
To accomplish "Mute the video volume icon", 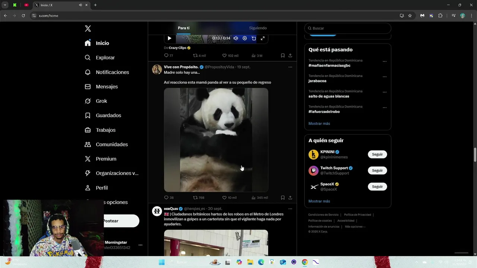I will tap(236, 38).
